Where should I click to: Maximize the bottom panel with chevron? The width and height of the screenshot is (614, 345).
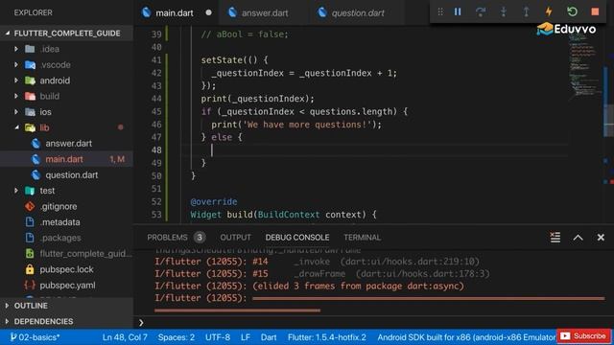[578, 238]
